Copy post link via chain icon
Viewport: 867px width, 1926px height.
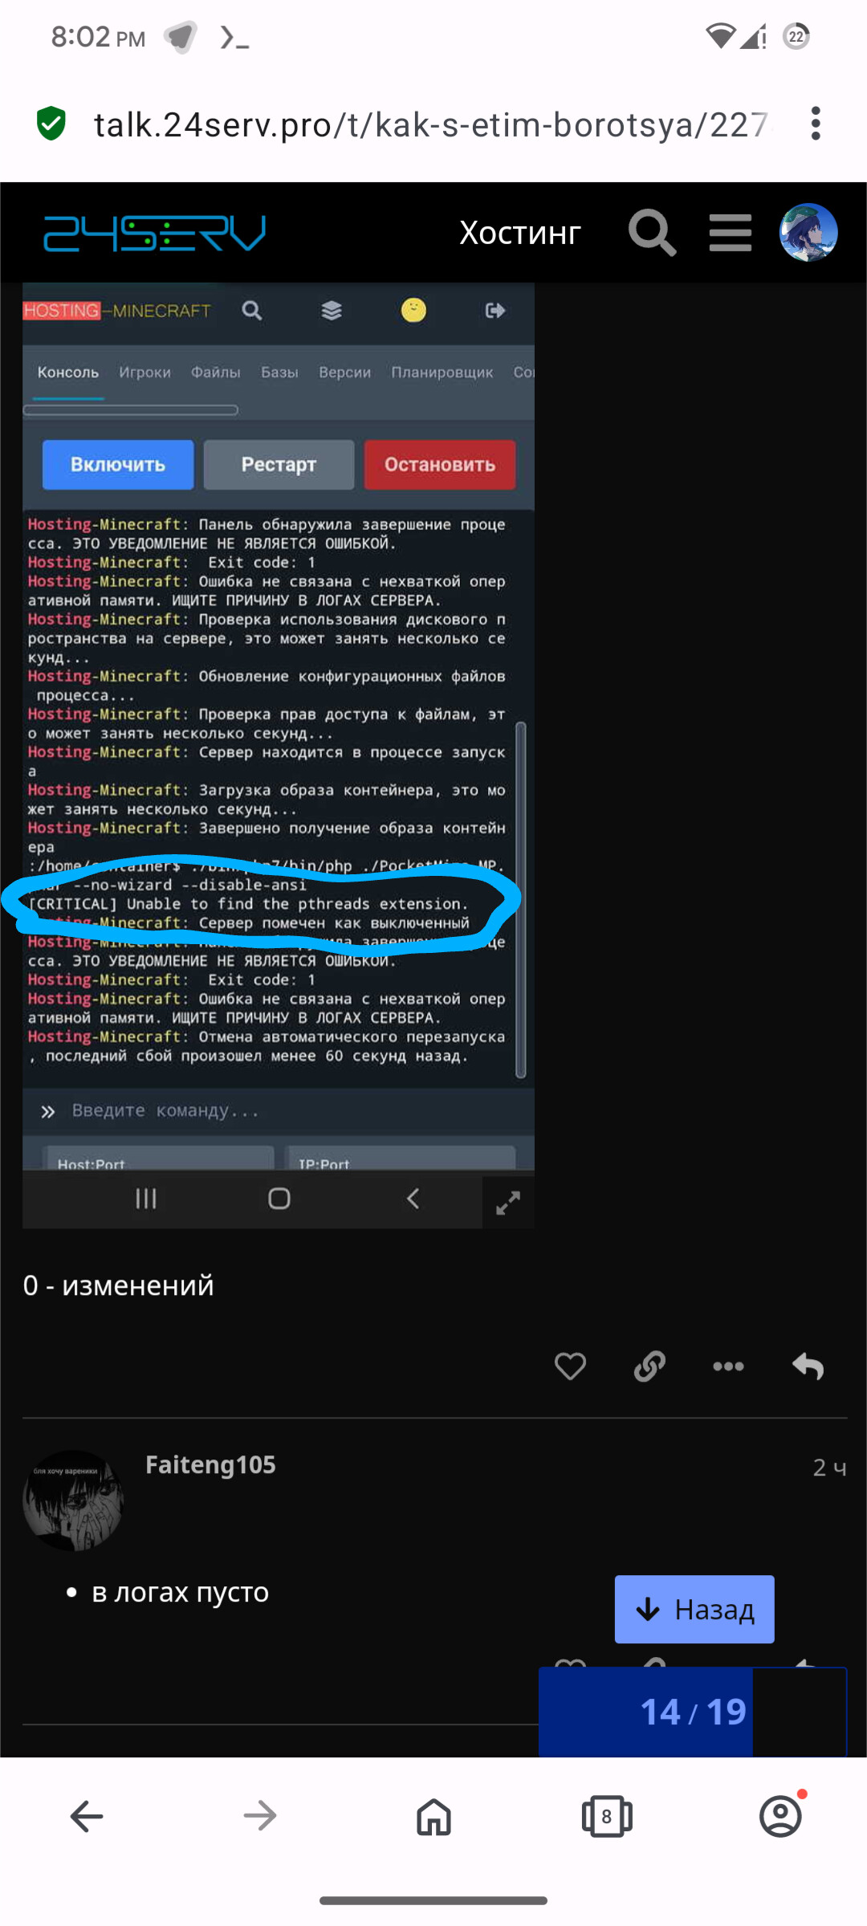pyautogui.click(x=649, y=1366)
